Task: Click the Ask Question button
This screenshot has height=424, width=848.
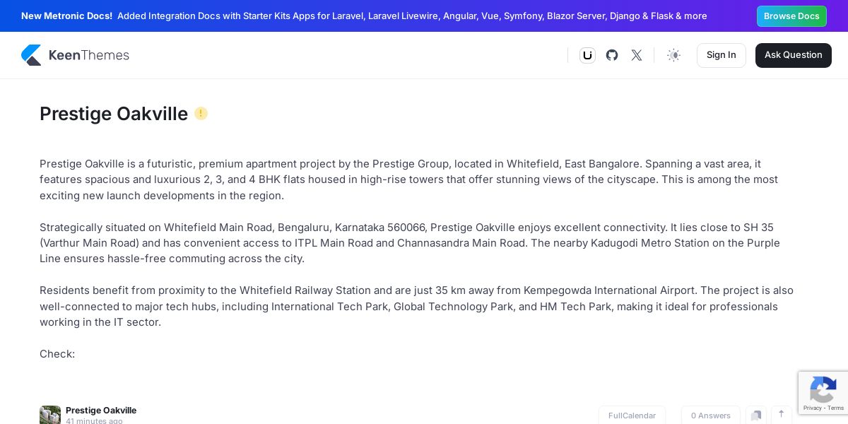Action: (793, 55)
